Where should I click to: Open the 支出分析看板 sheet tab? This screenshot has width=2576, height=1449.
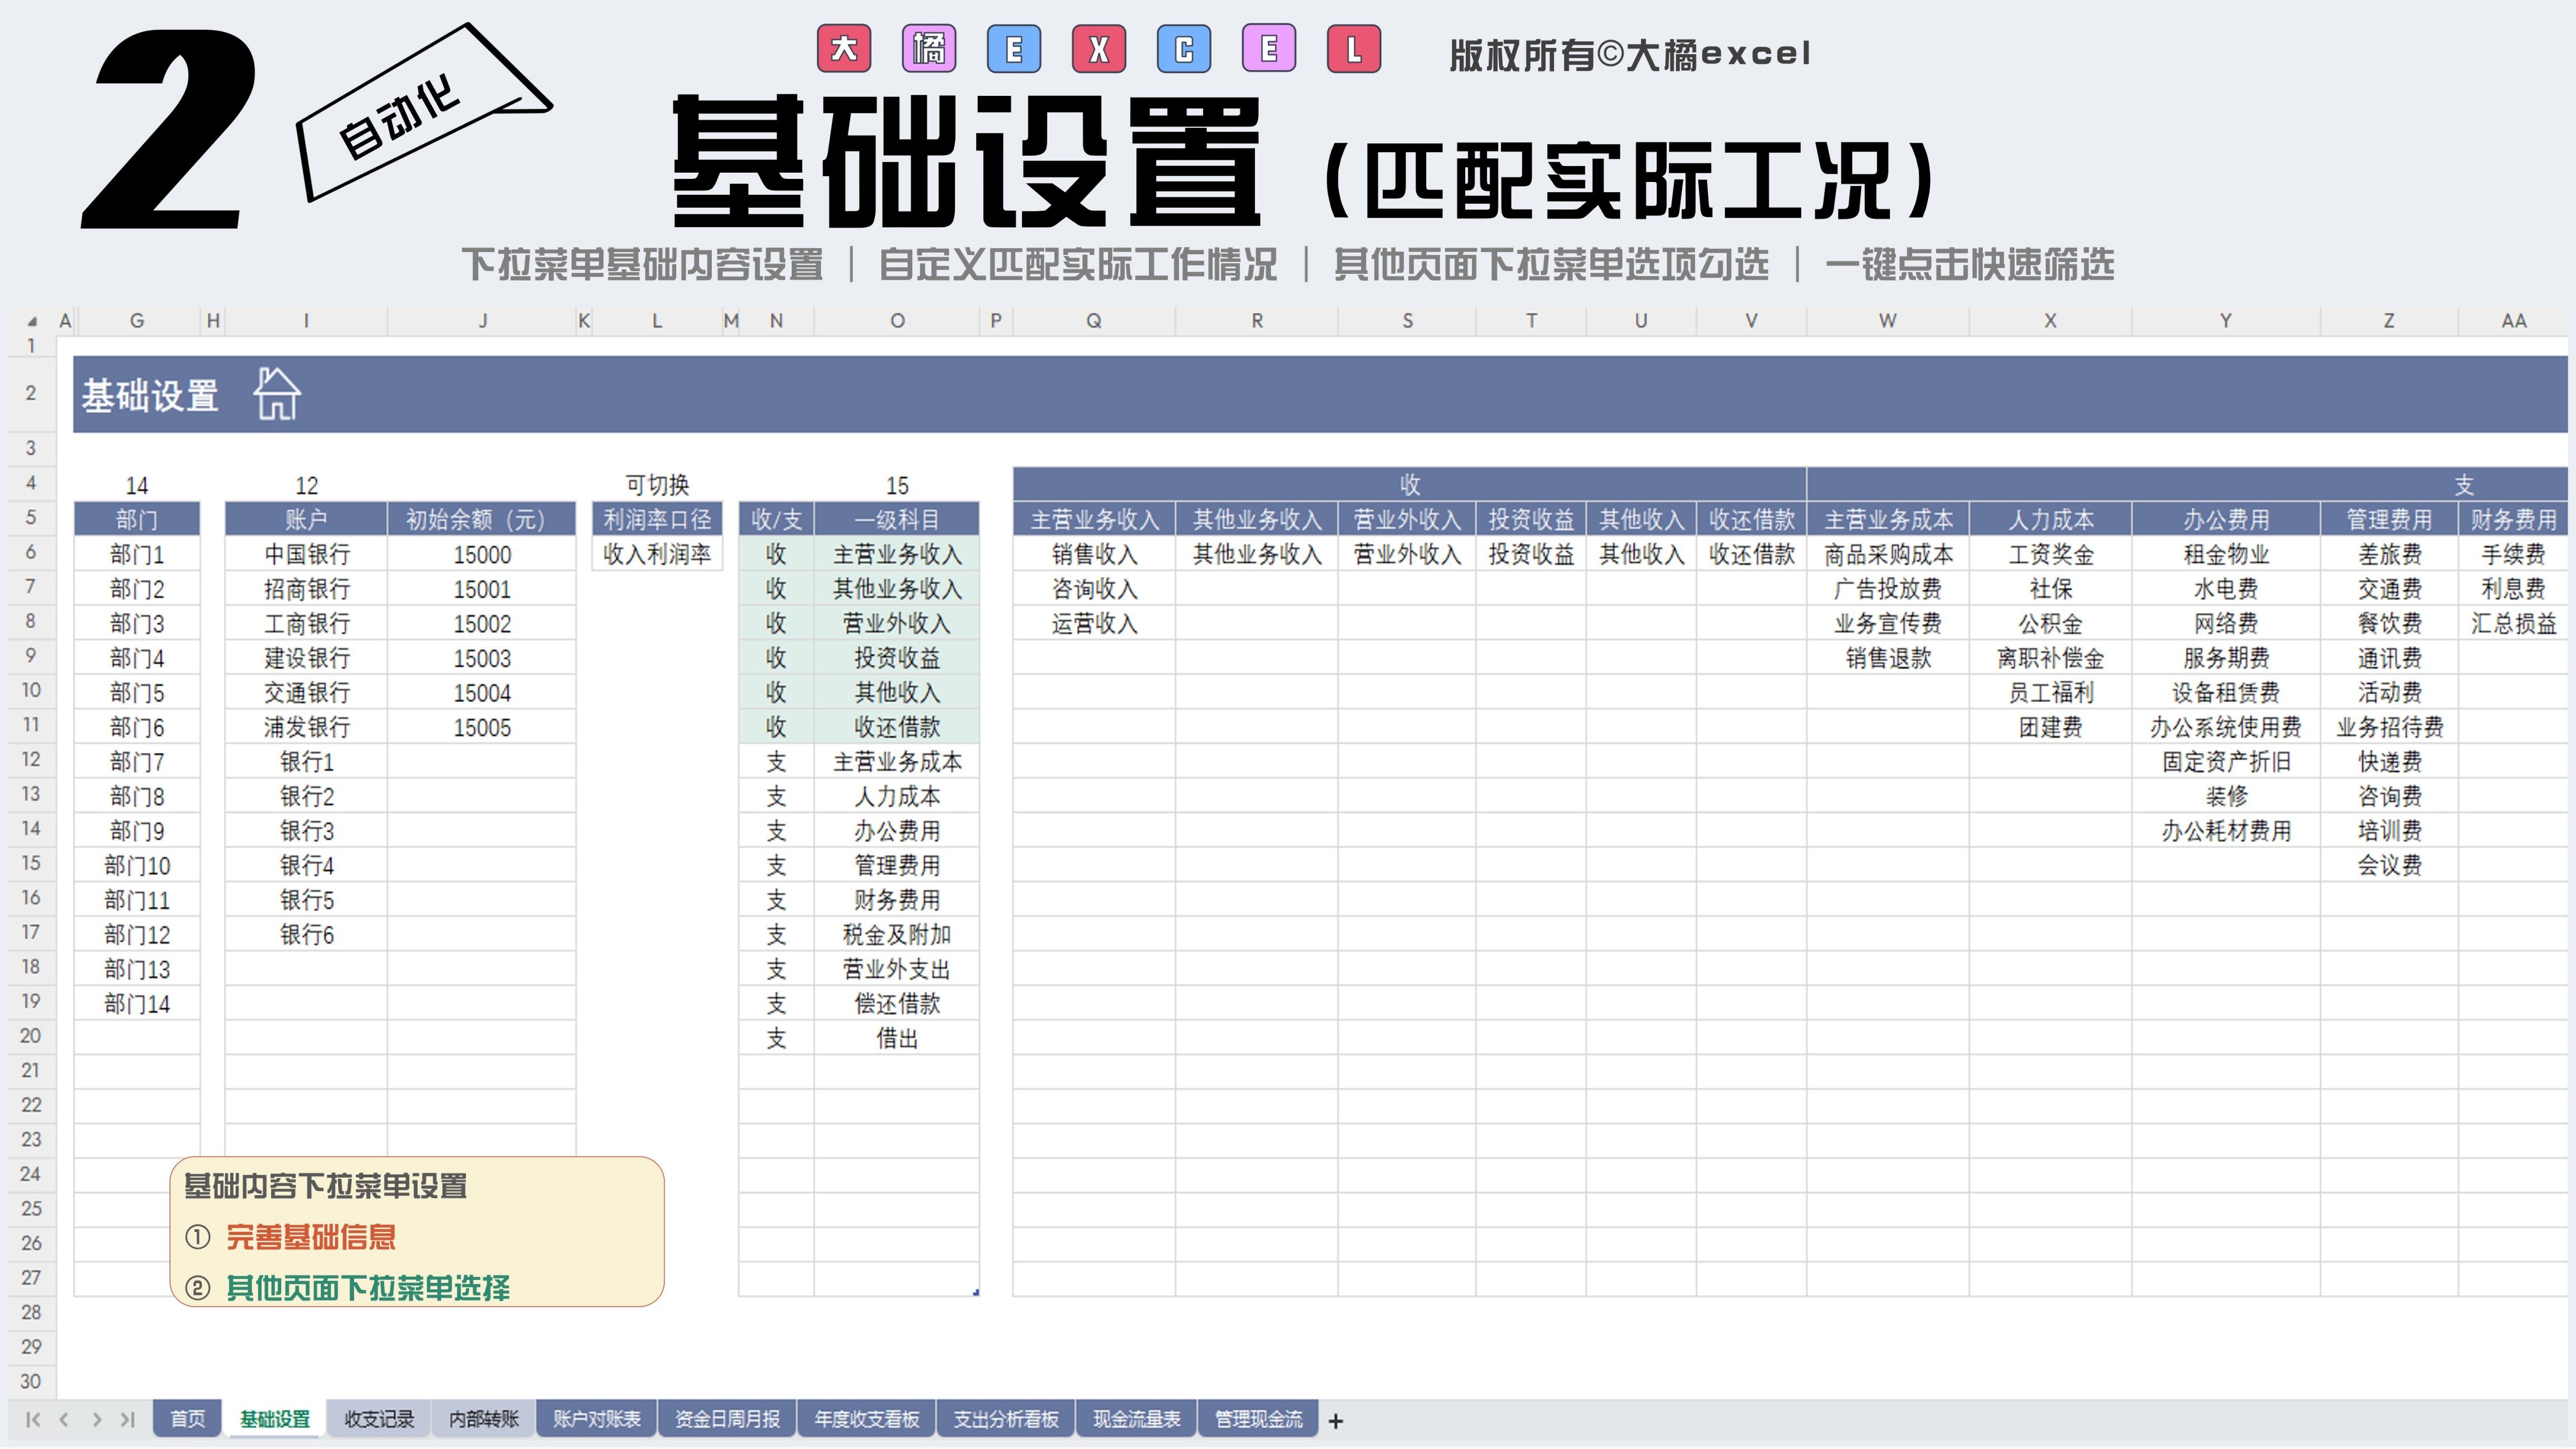(1005, 1418)
